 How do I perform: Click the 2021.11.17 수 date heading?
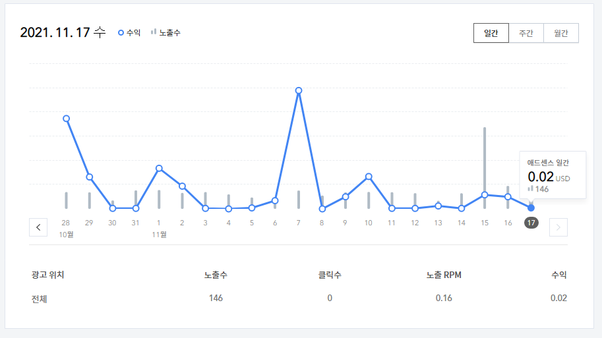pos(63,32)
